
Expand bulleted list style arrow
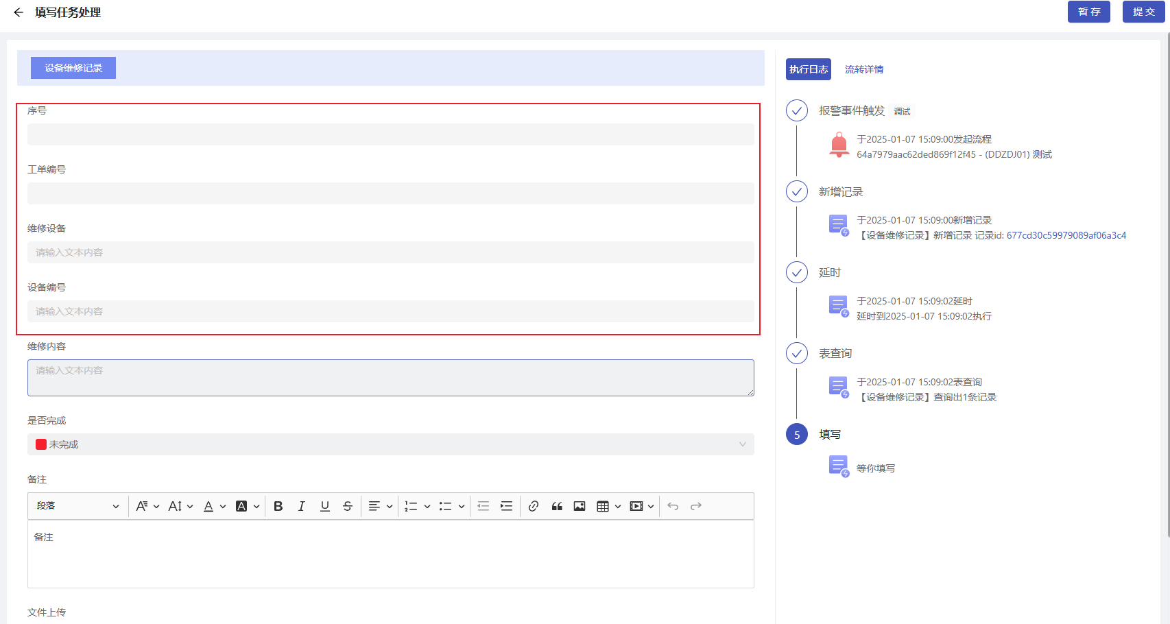click(x=462, y=506)
